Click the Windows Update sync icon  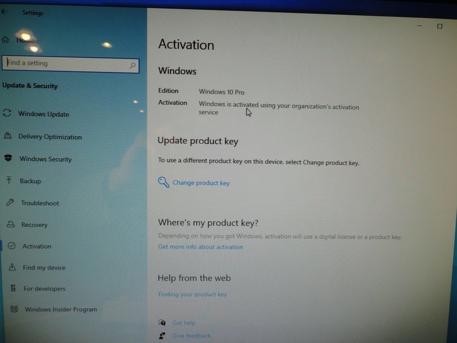click(x=7, y=113)
